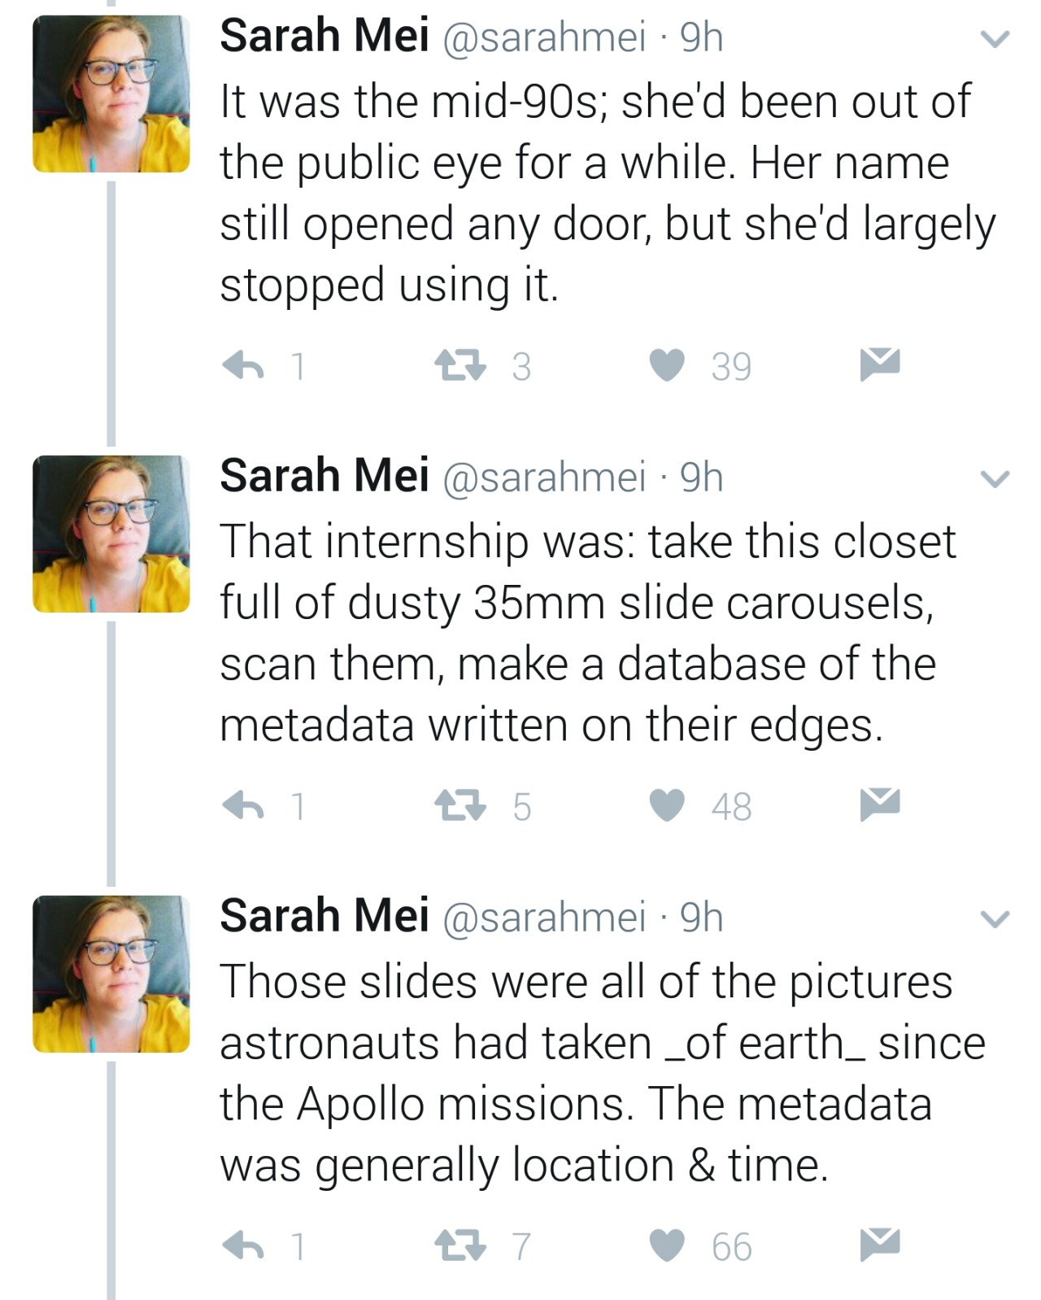Screen dimensions: 1041x1300
Task: Retweet the mid-90s tweet
Action: (460, 365)
